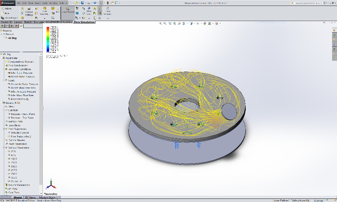This screenshot has height=202, width=337.
Task: Click Previous View icon
Action: (x=170, y=23)
